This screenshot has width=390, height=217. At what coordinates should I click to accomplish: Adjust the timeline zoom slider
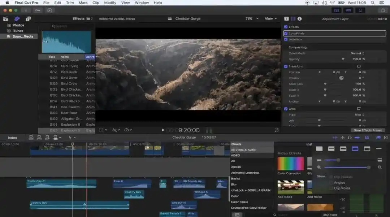368,167
